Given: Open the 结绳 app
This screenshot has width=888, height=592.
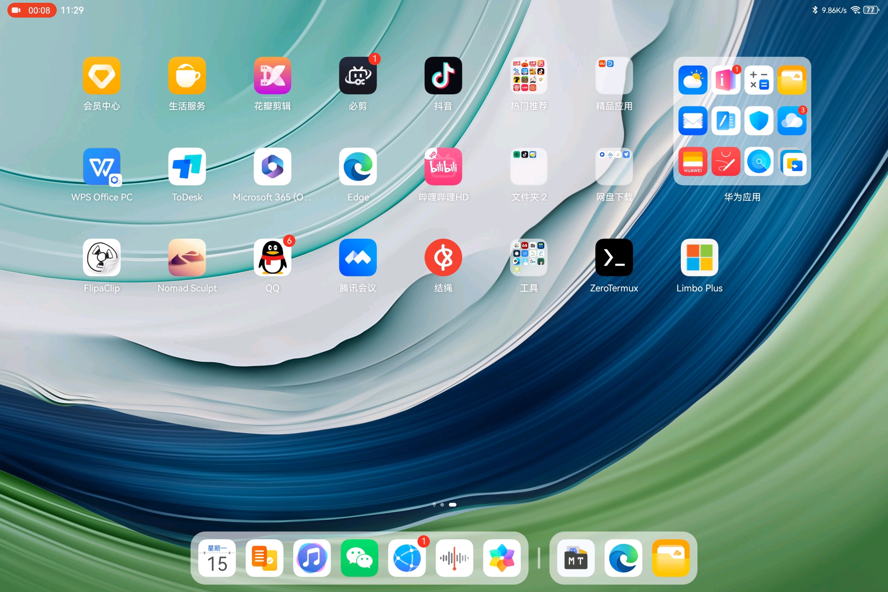Looking at the screenshot, I should point(443,258).
